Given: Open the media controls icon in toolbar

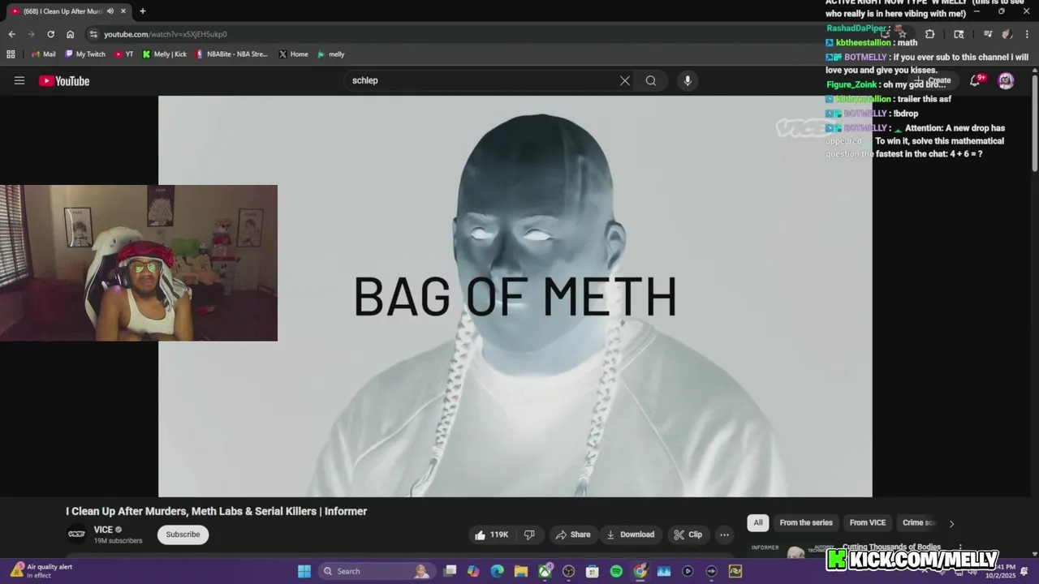Looking at the screenshot, I should [988, 34].
